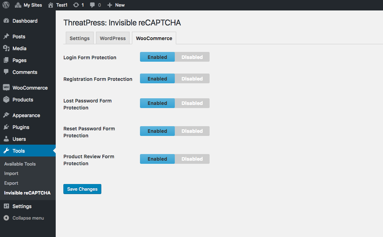Click the Dashboard gauge icon
383x237 pixels.
[6, 21]
